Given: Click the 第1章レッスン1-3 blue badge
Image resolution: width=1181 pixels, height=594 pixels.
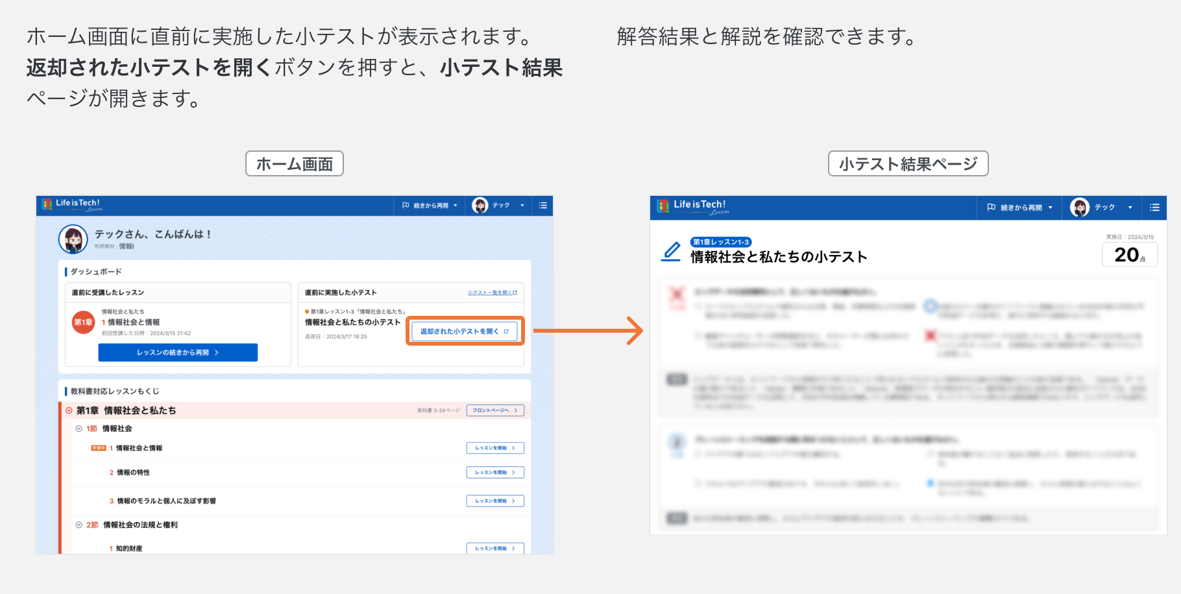Looking at the screenshot, I should tap(721, 242).
